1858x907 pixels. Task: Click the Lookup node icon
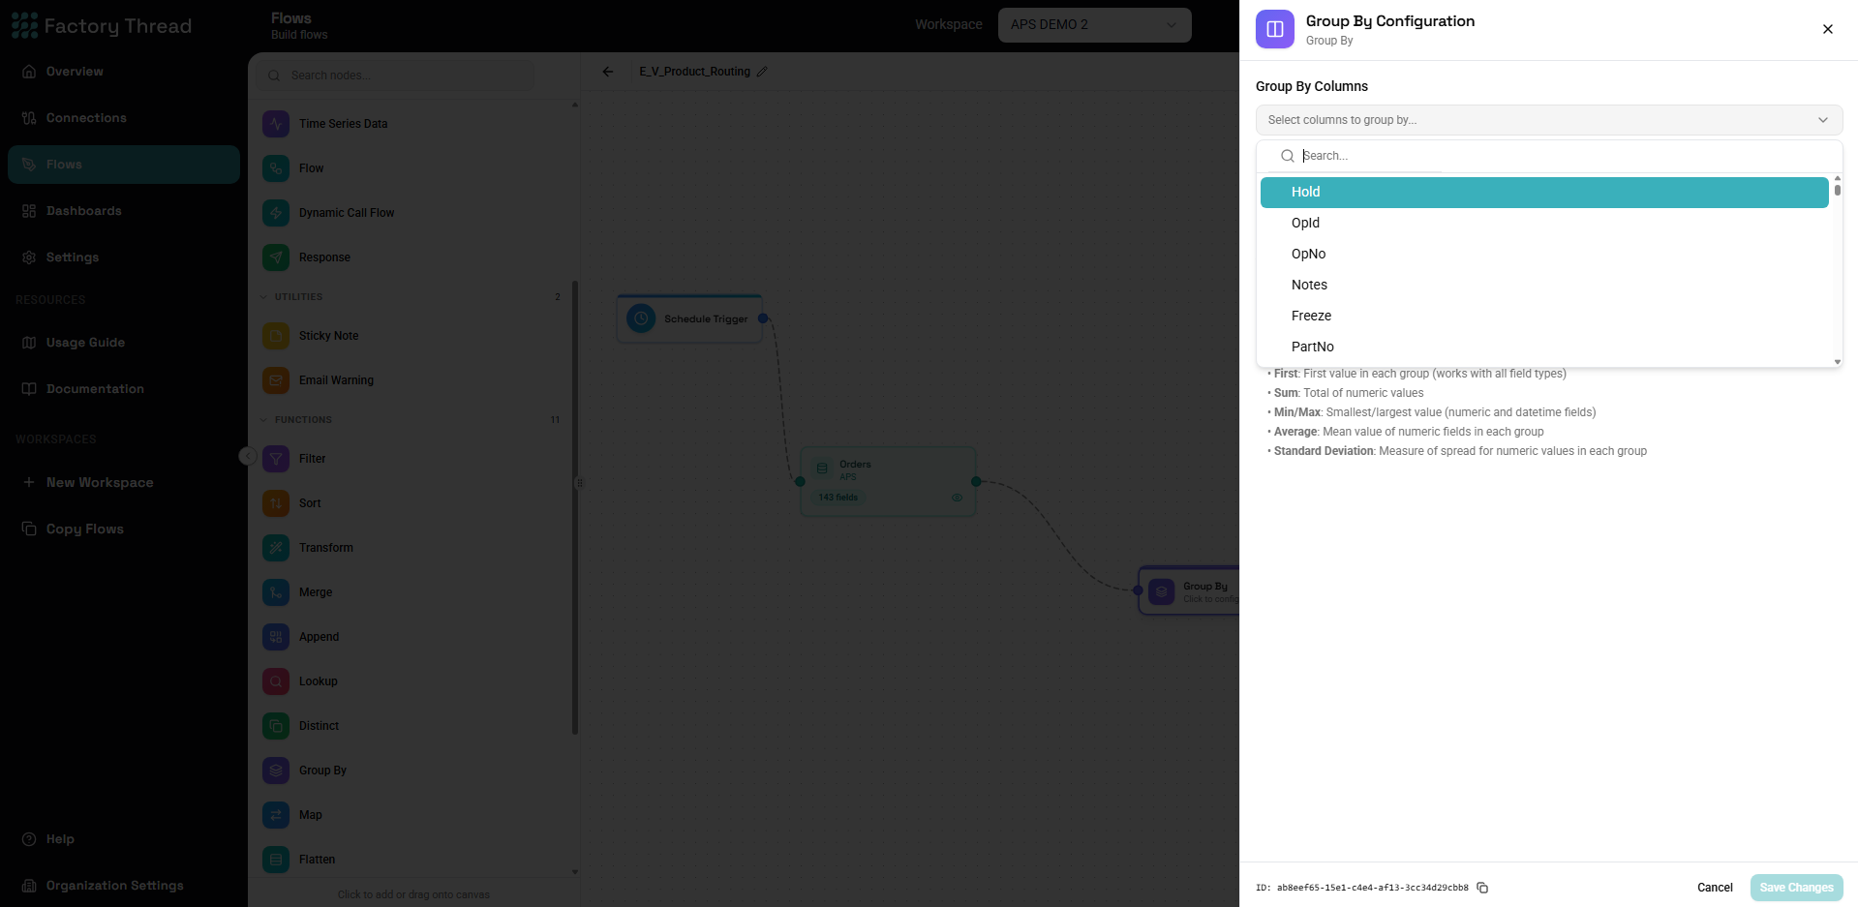point(276,681)
